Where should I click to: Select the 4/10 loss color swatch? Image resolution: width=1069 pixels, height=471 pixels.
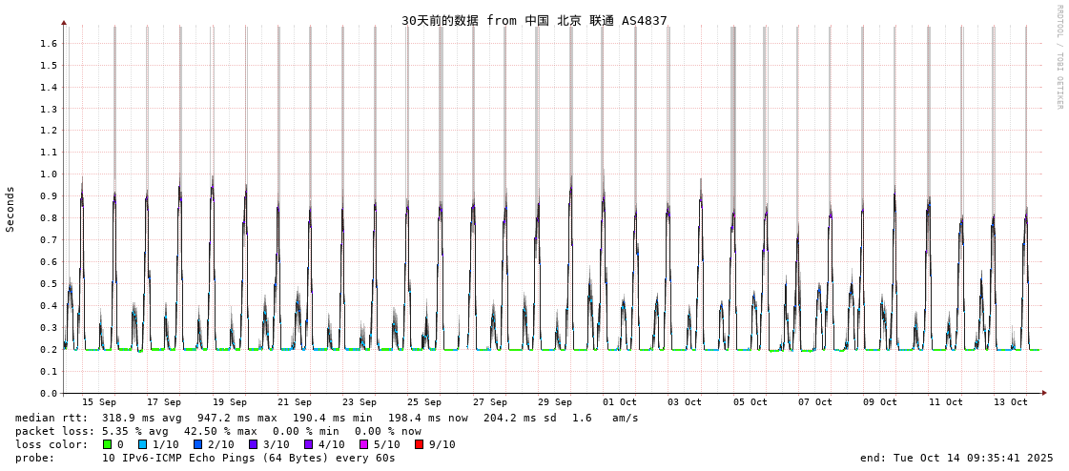coord(309,444)
